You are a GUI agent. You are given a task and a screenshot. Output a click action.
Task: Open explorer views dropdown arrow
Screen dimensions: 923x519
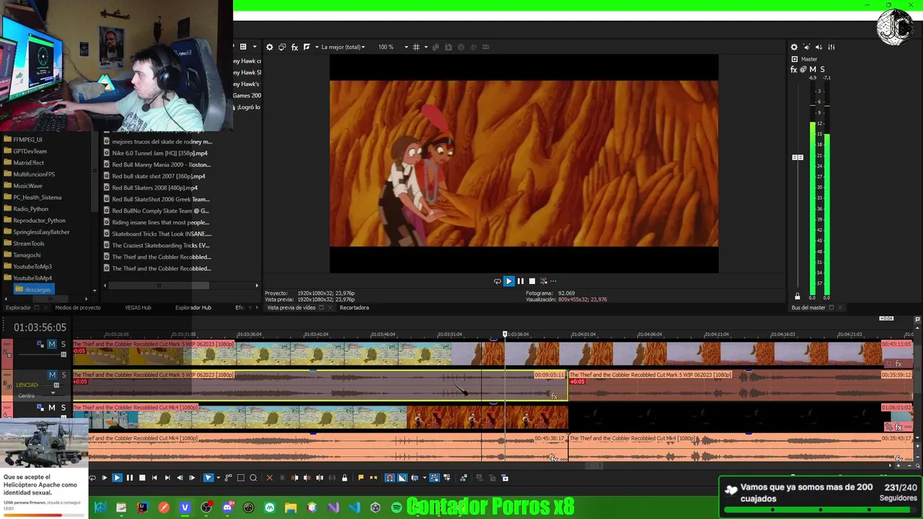click(253, 47)
